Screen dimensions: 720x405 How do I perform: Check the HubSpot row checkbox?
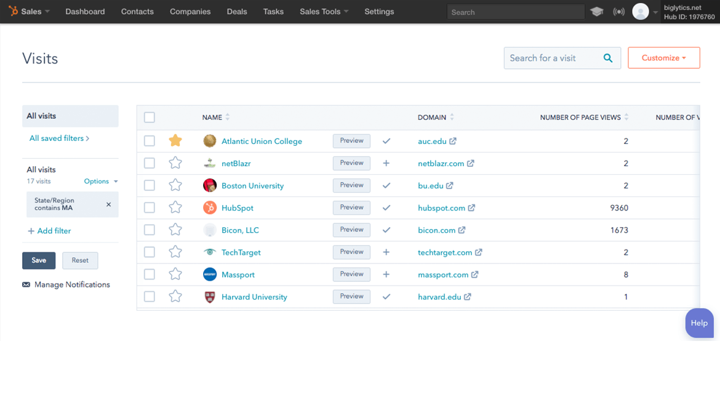click(x=150, y=207)
